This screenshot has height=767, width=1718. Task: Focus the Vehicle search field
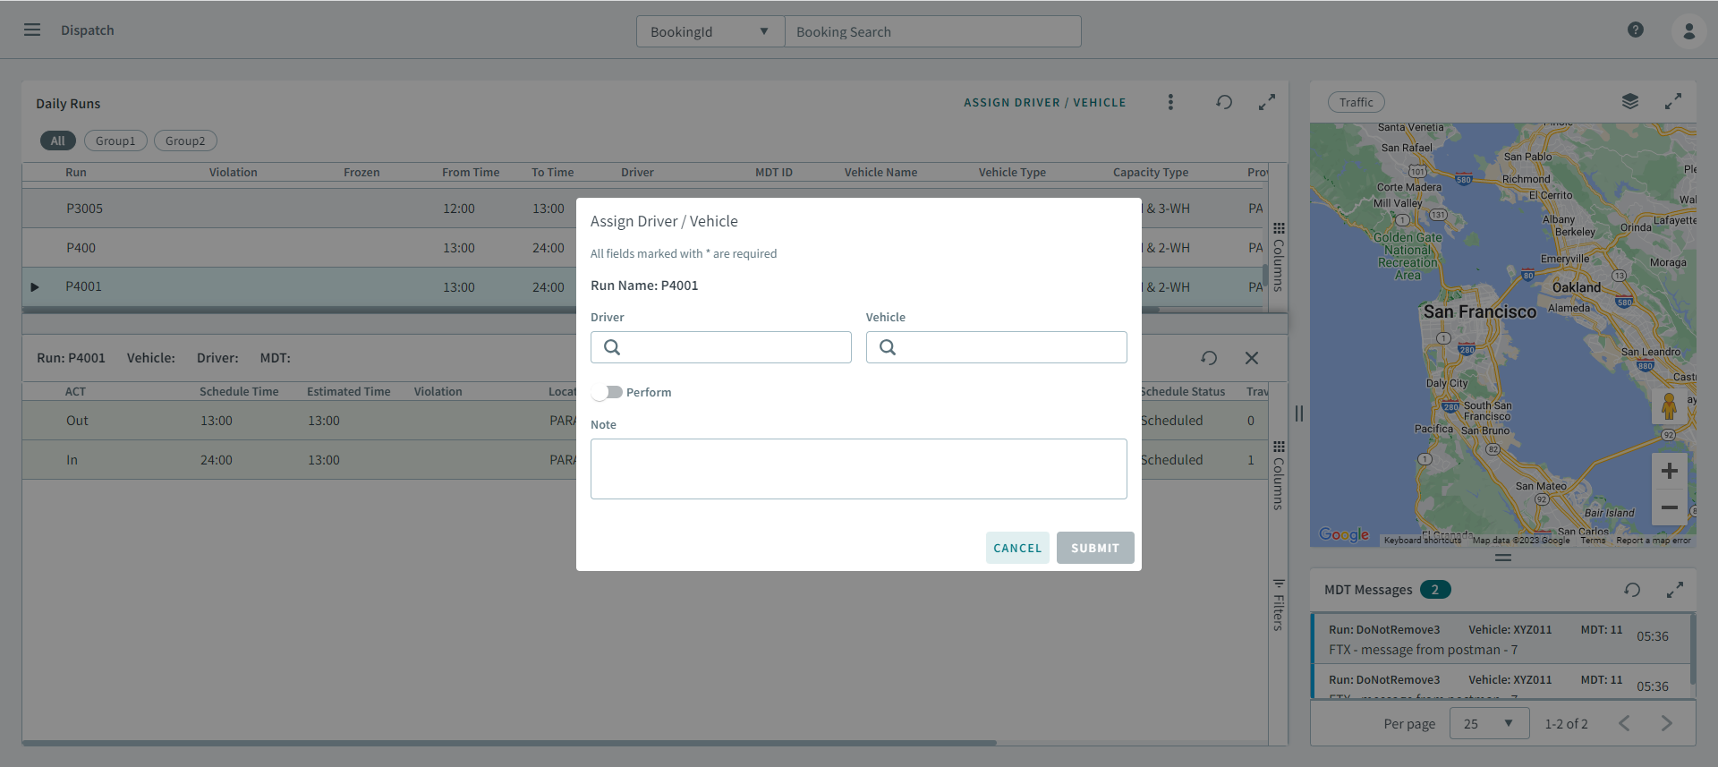997,347
